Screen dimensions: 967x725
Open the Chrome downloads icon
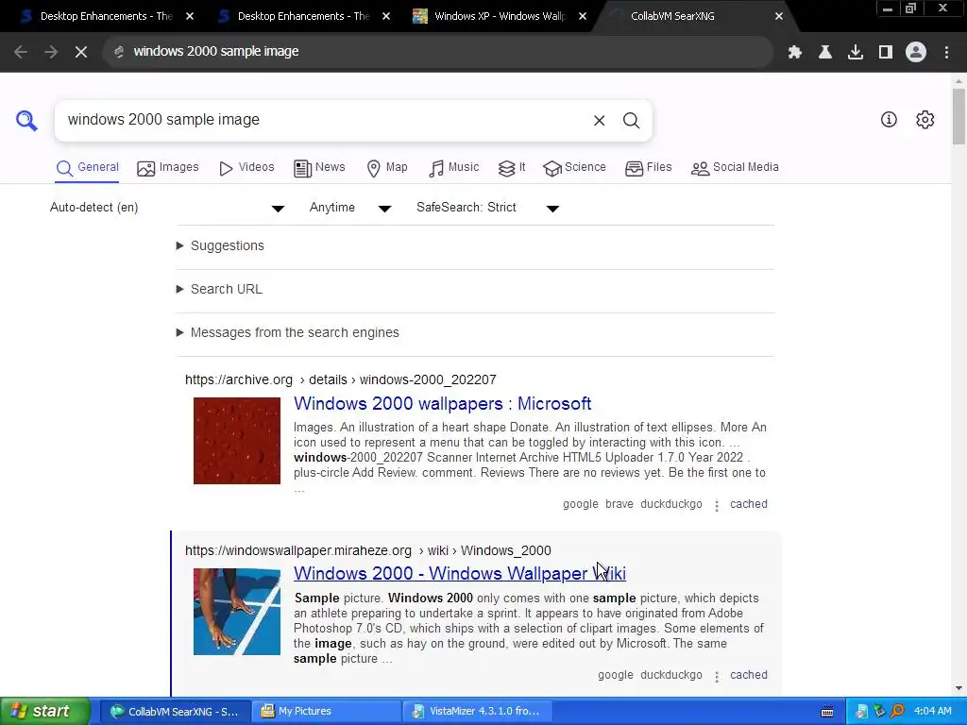click(856, 52)
